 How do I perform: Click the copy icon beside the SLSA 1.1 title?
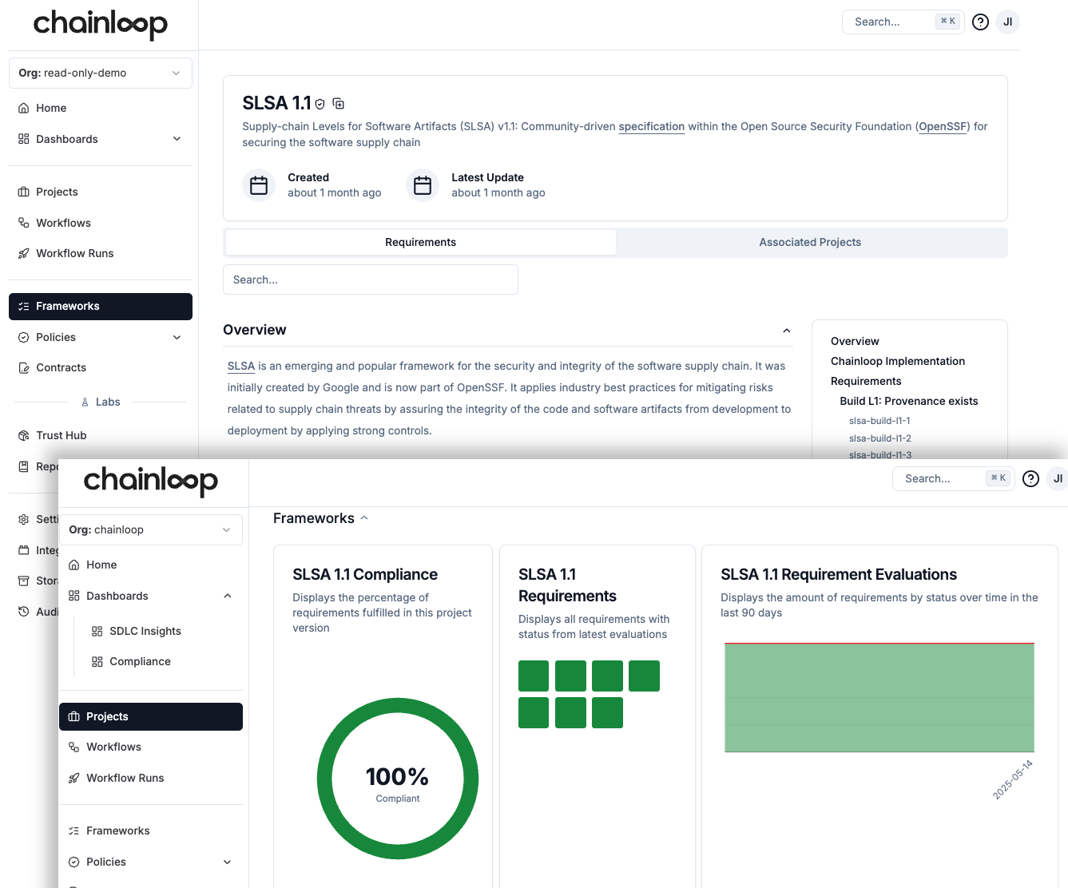point(339,104)
